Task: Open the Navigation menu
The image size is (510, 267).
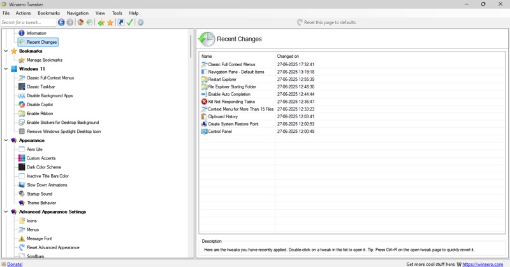Action: click(78, 13)
